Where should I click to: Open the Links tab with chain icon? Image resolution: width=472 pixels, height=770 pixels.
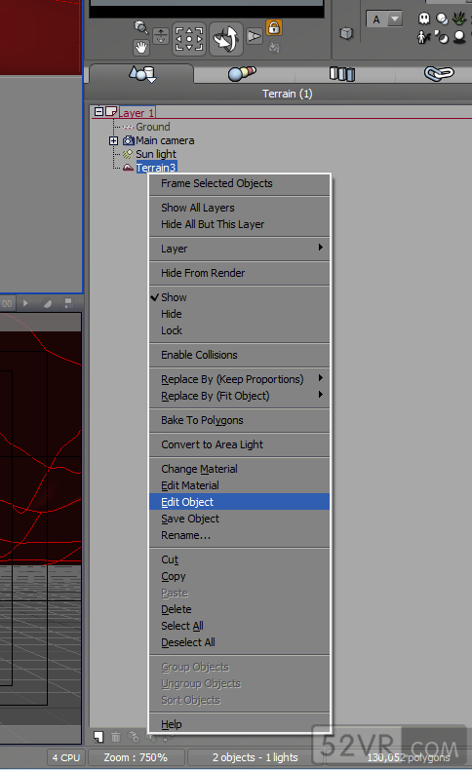click(439, 74)
